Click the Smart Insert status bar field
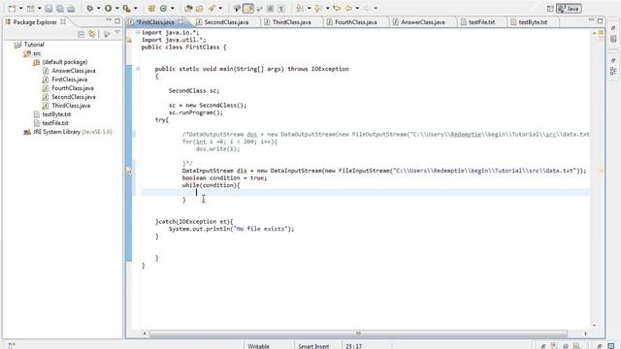This screenshot has width=621, height=349. (x=313, y=346)
